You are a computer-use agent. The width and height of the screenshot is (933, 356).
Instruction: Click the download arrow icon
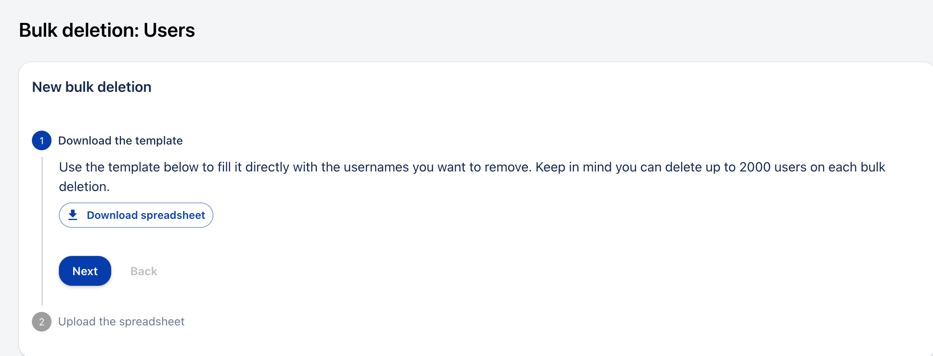click(73, 215)
